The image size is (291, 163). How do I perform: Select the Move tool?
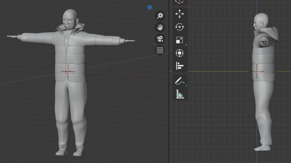pyautogui.click(x=180, y=14)
